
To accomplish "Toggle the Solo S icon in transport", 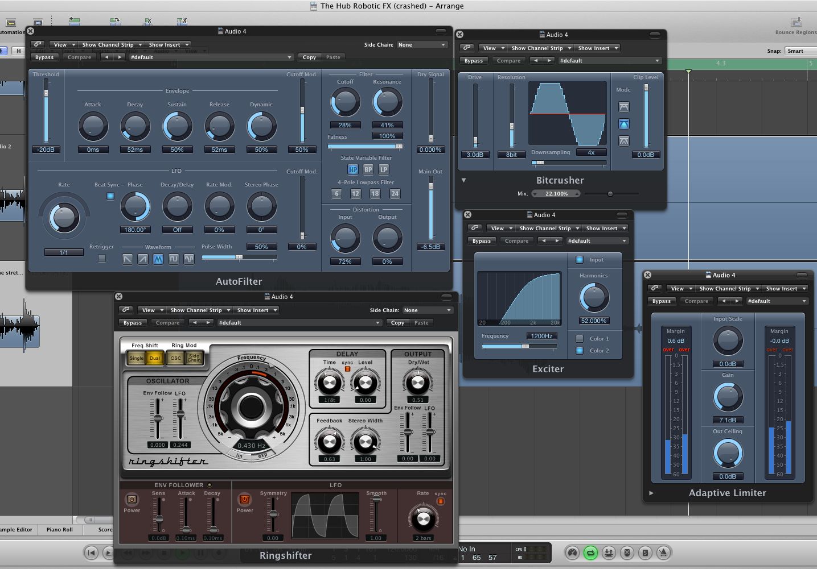I will 645,553.
